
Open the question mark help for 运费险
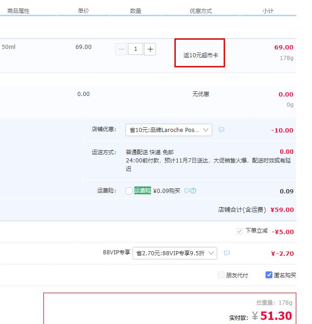pyautogui.click(x=193, y=191)
